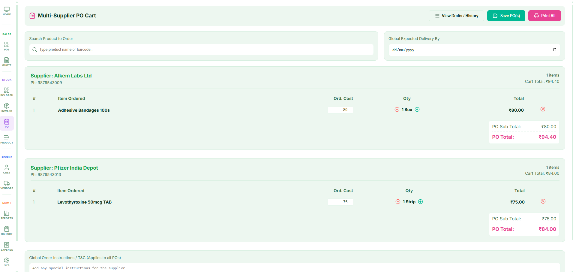573x272 pixels.
Task: Open the History sidebar icon
Action: pyautogui.click(x=7, y=231)
